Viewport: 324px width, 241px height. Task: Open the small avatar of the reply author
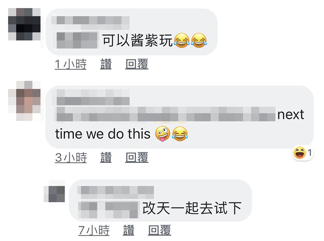(54, 194)
